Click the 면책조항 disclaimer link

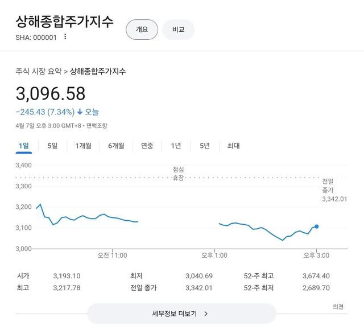point(97,126)
